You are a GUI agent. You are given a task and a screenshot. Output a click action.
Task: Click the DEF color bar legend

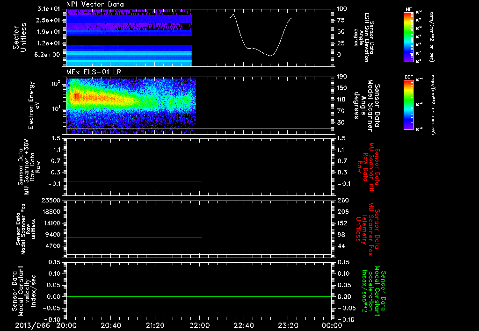click(x=408, y=105)
